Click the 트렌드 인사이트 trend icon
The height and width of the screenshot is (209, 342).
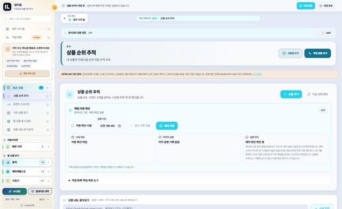(x=9, y=104)
